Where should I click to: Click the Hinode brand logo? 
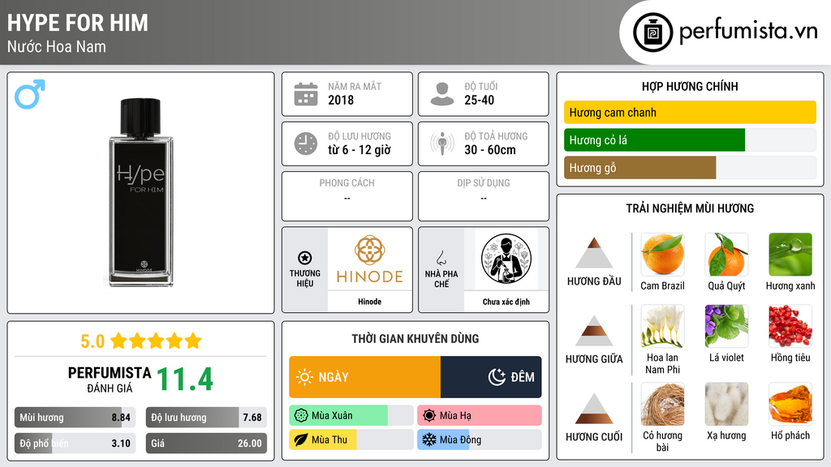tap(369, 259)
